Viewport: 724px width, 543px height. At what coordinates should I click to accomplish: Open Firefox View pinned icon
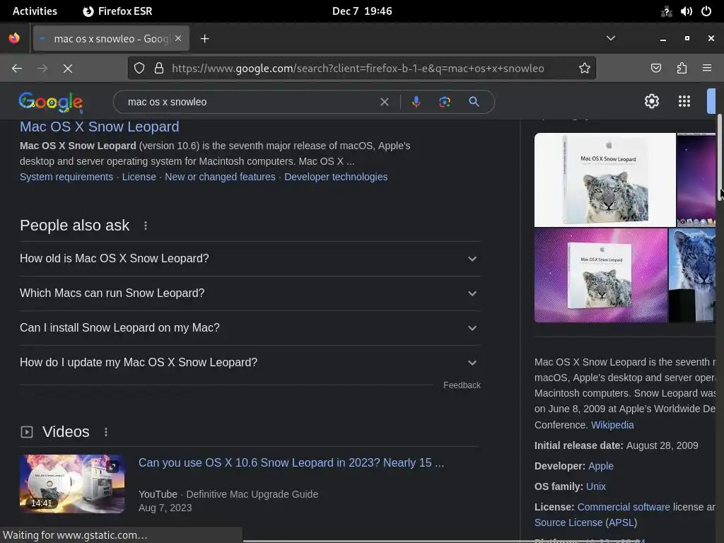pos(14,38)
